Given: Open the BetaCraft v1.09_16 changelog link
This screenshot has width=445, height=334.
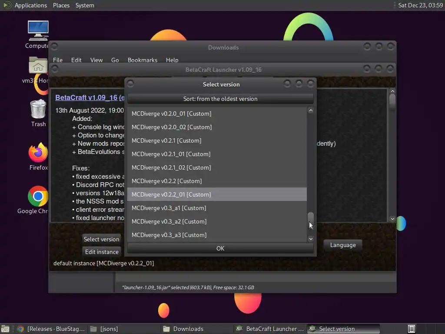Looking at the screenshot, I should point(90,97).
